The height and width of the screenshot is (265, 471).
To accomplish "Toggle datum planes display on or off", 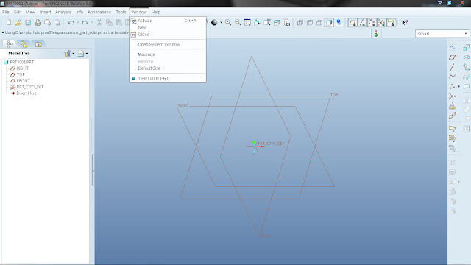I will click(353, 23).
